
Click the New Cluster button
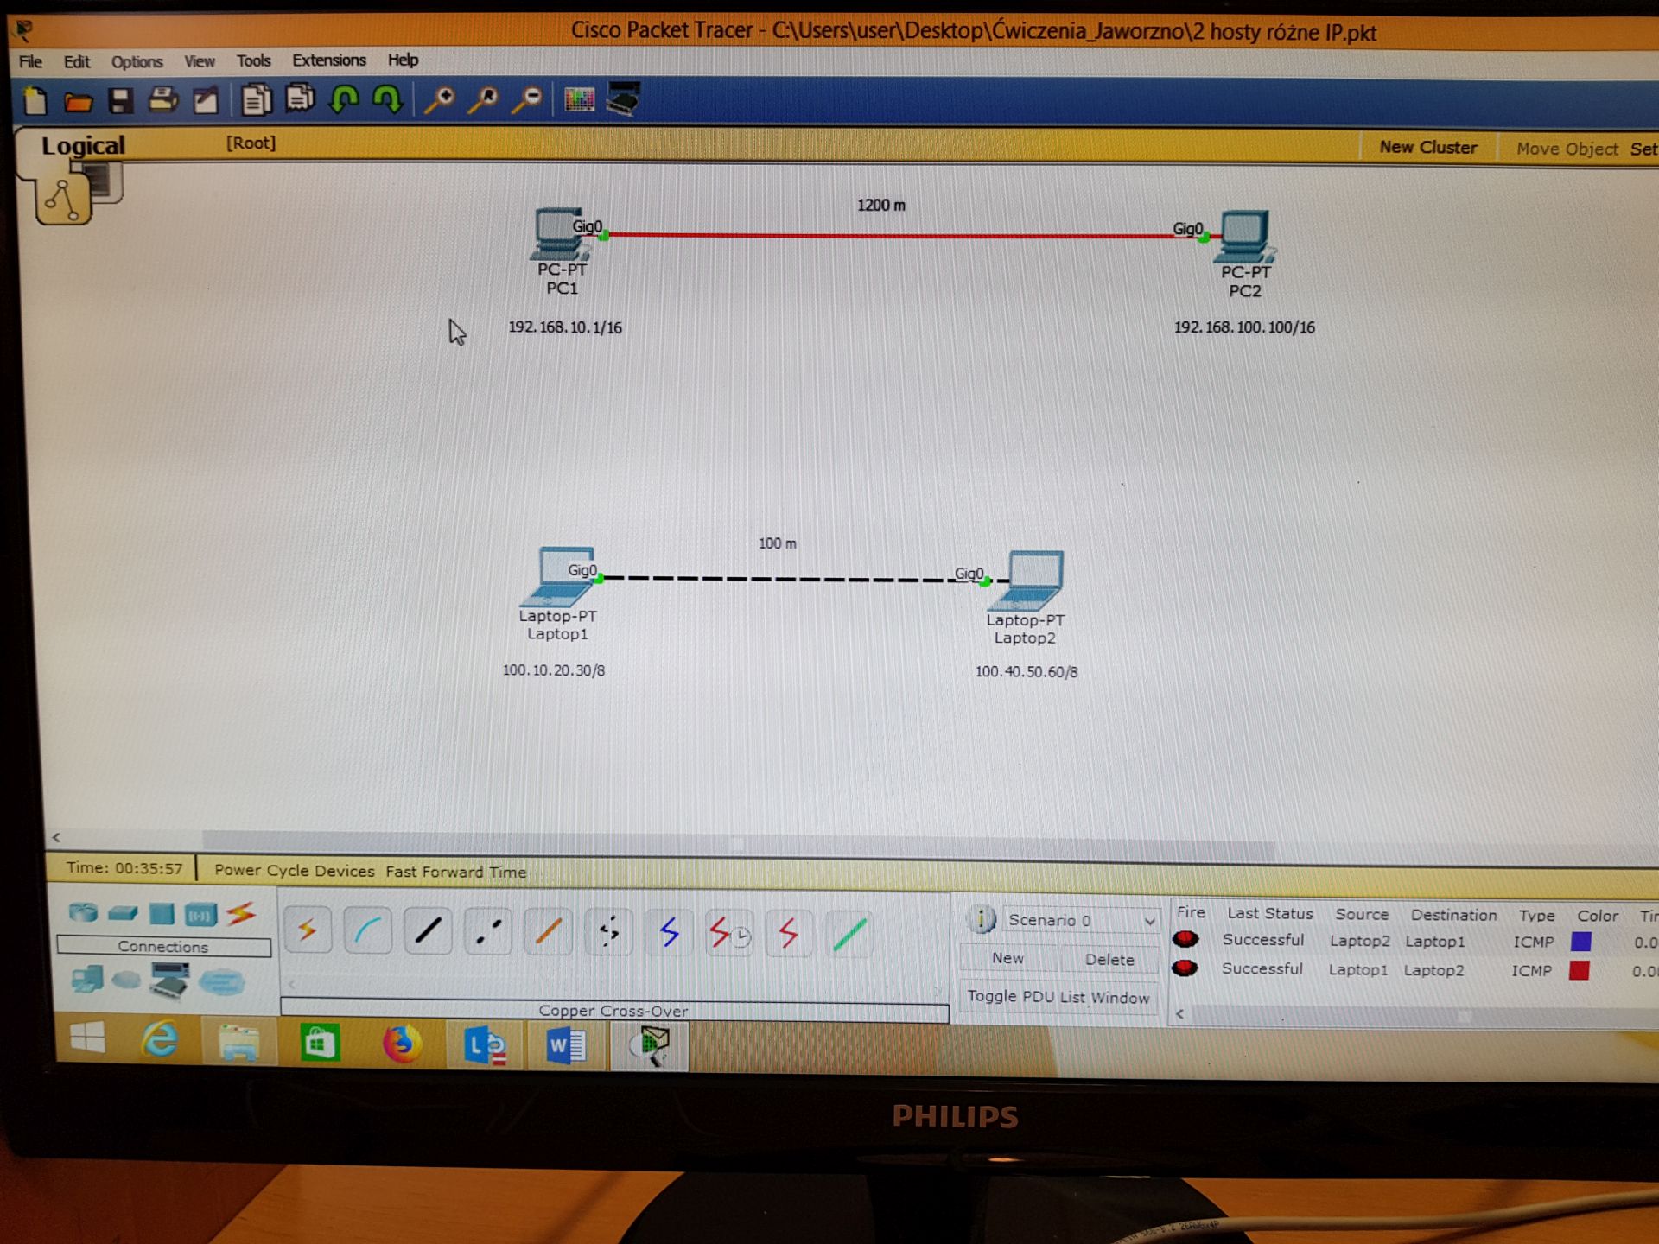coord(1427,148)
